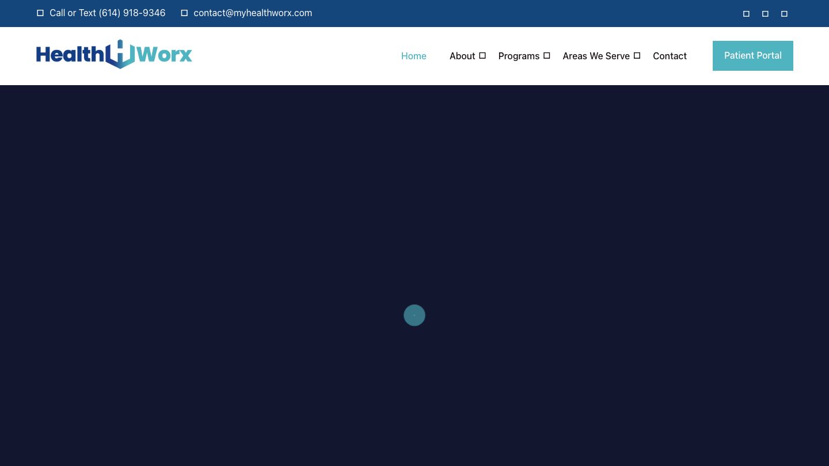Click the loading spinner circle in the hero
Viewport: 829px width, 466px height.
click(414, 315)
